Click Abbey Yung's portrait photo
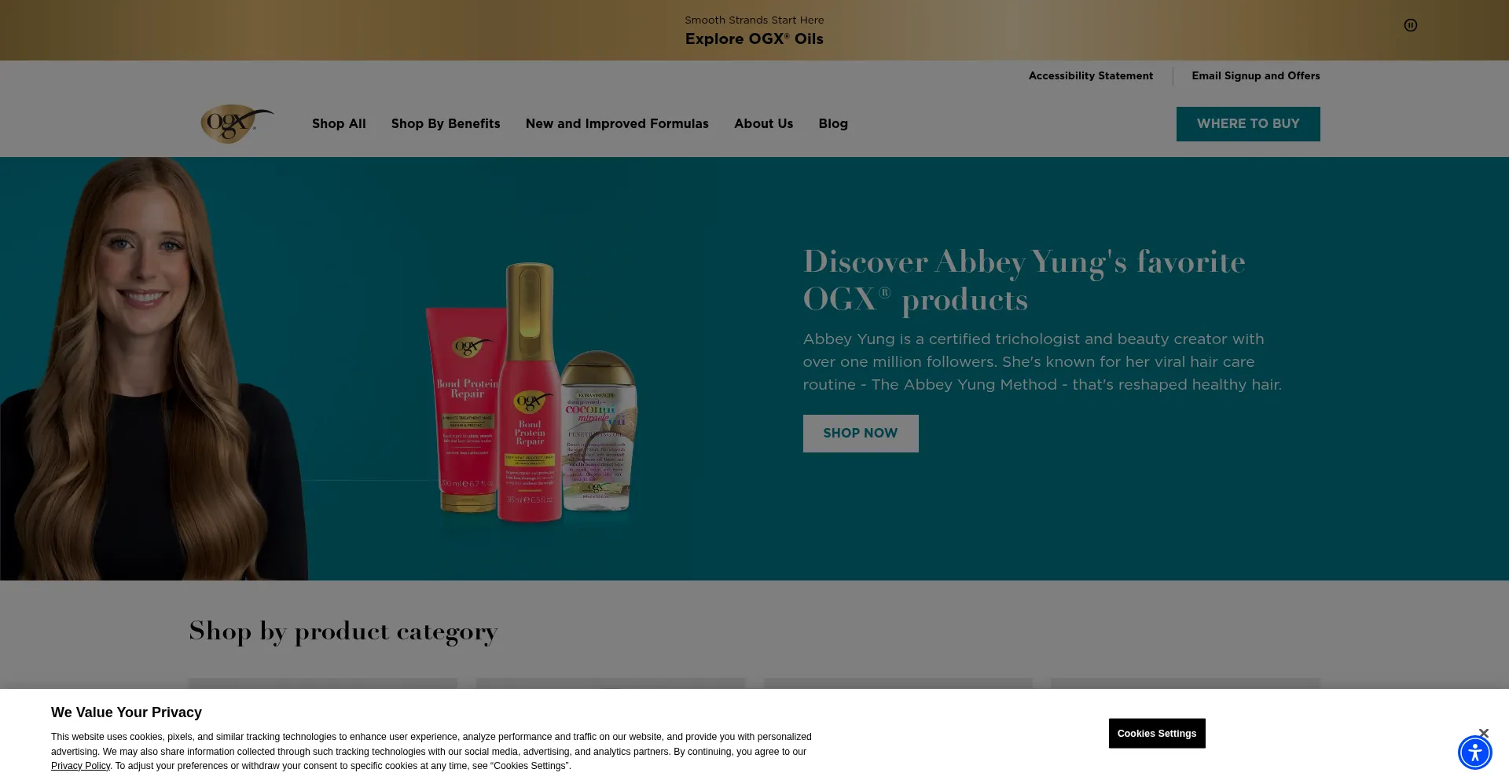This screenshot has height=780, width=1509. pos(153,369)
